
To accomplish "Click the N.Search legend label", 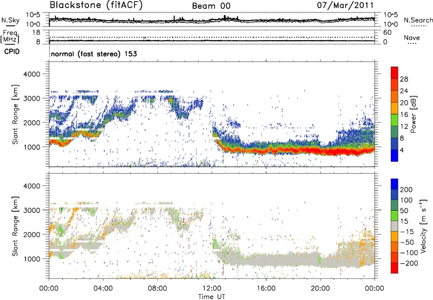I will click(418, 20).
